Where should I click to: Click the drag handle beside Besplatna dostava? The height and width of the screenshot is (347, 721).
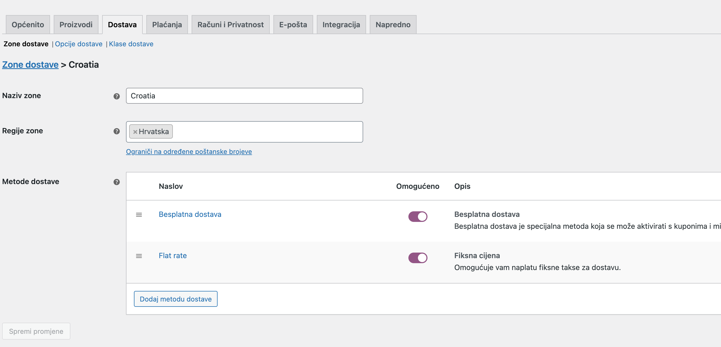139,215
